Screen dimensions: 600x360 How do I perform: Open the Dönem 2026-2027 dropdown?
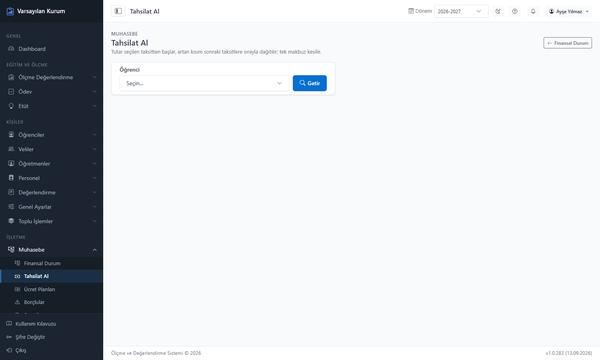[x=461, y=11]
